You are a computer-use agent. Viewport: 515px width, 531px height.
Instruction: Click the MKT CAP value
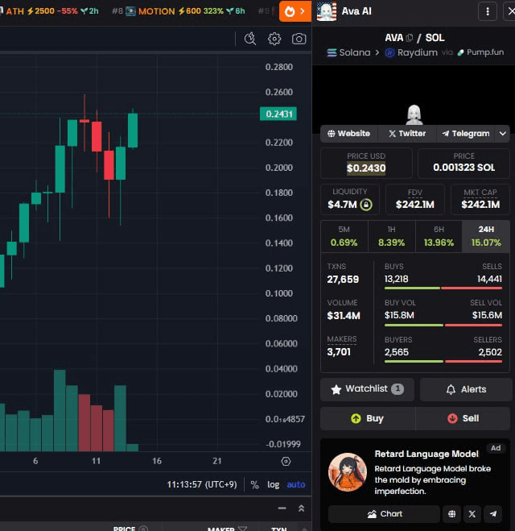[480, 205]
